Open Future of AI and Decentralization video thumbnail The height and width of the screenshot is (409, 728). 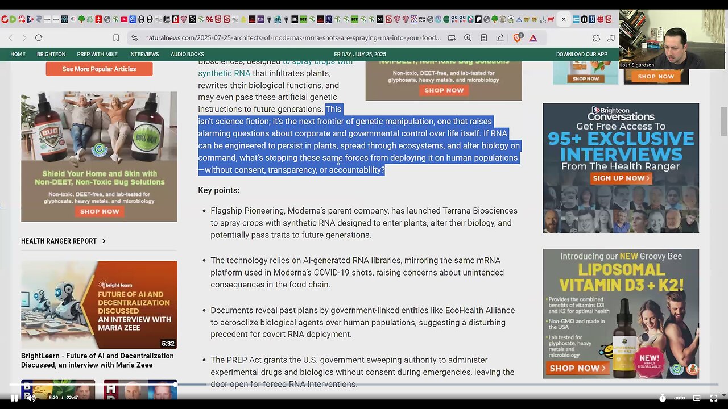point(99,304)
